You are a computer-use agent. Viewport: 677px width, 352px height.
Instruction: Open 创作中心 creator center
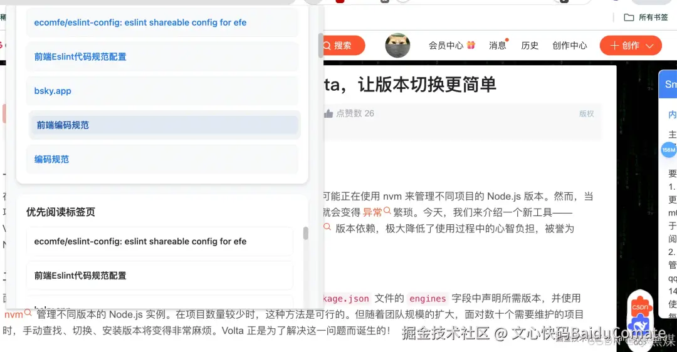pos(569,45)
